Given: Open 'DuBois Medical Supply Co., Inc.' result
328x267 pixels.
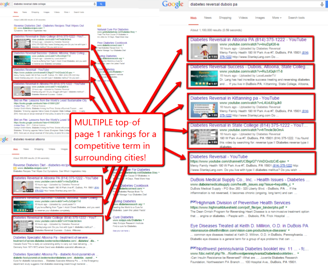Looking at the screenshot, I should 250,180.
